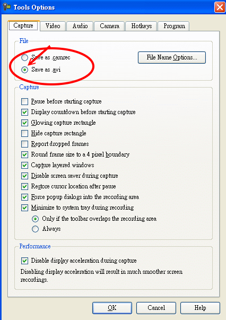Go to the Hotkeys tab
This screenshot has height=320, width=226.
(x=141, y=26)
